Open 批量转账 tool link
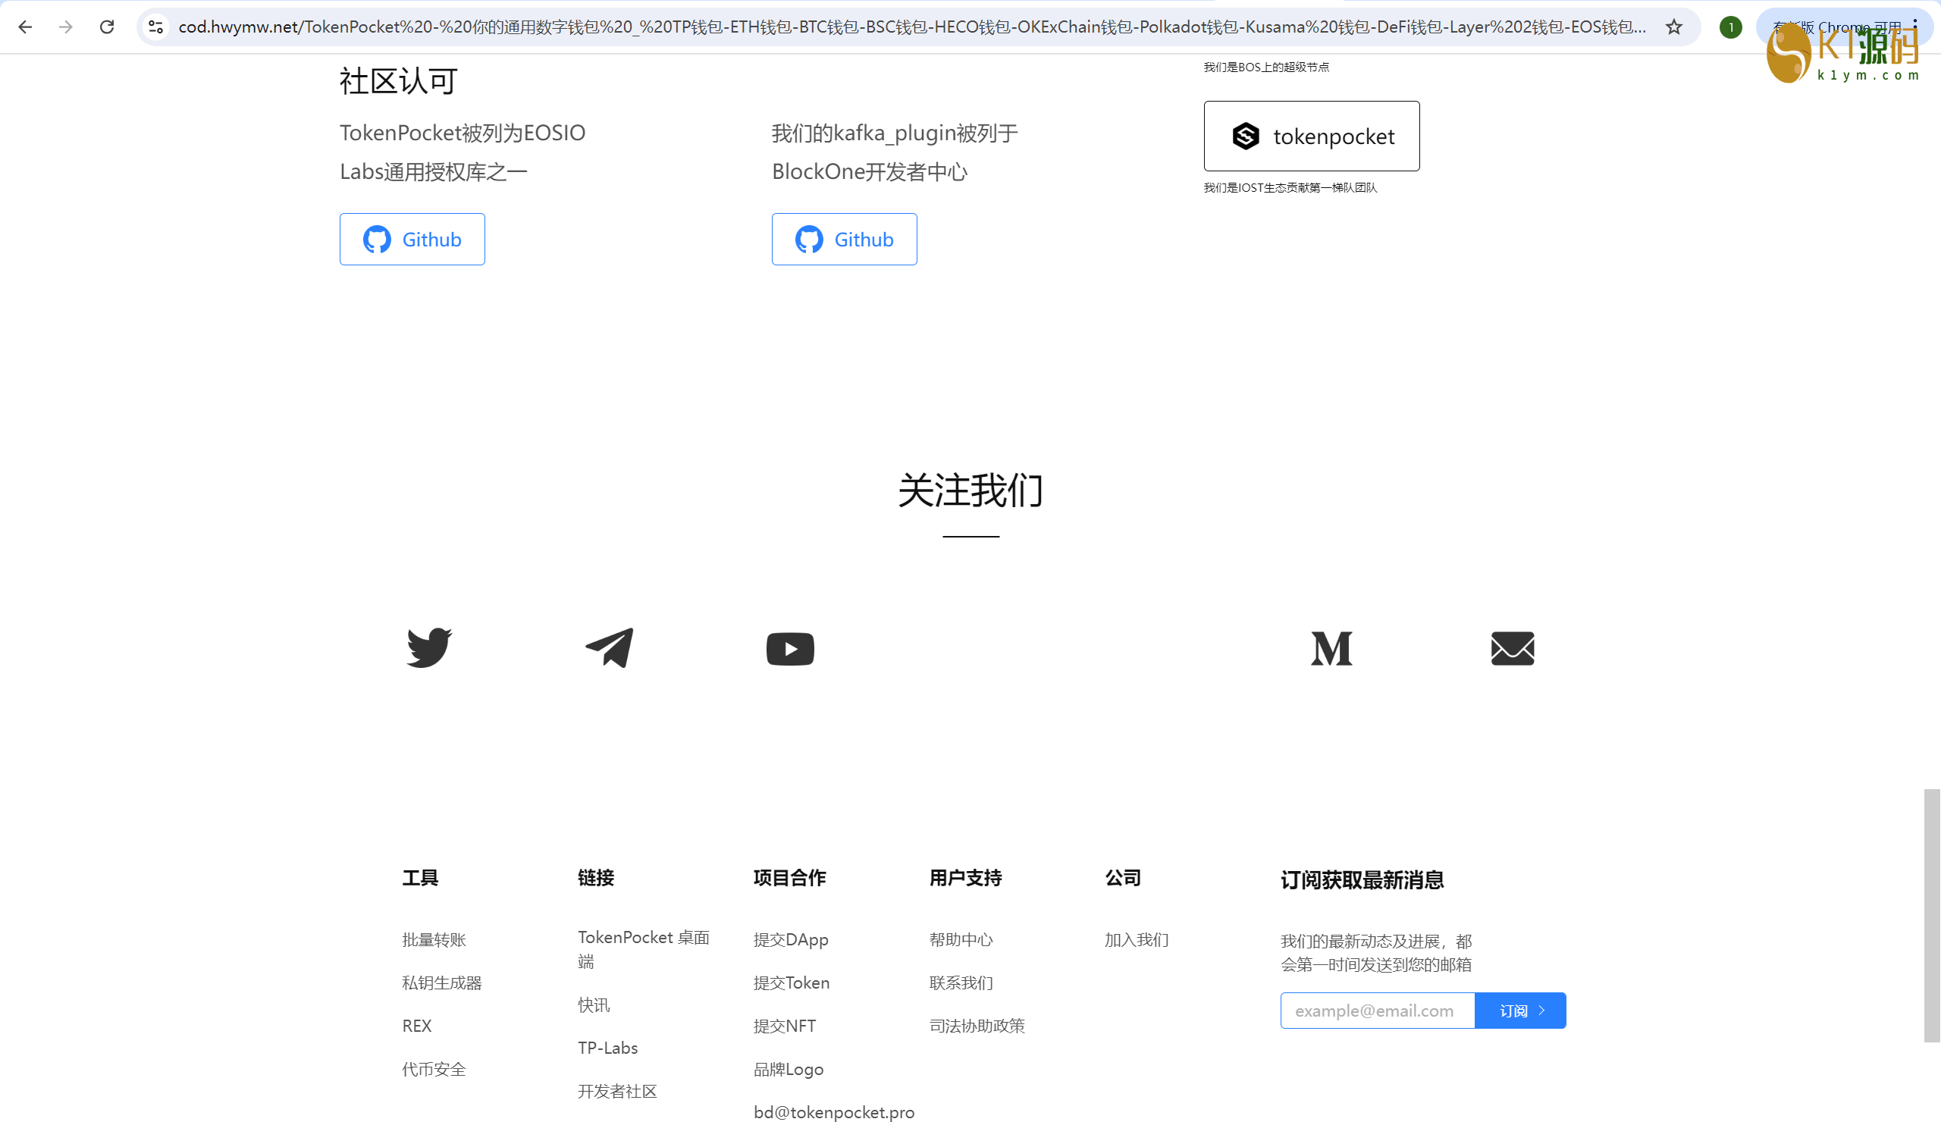The width and height of the screenshot is (1941, 1122). pos(434,939)
